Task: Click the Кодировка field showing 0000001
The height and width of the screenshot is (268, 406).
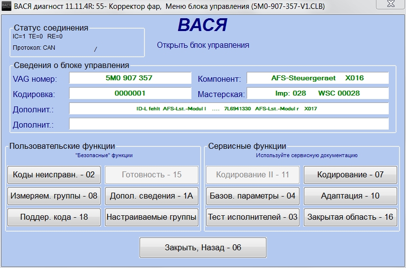Action: point(129,93)
